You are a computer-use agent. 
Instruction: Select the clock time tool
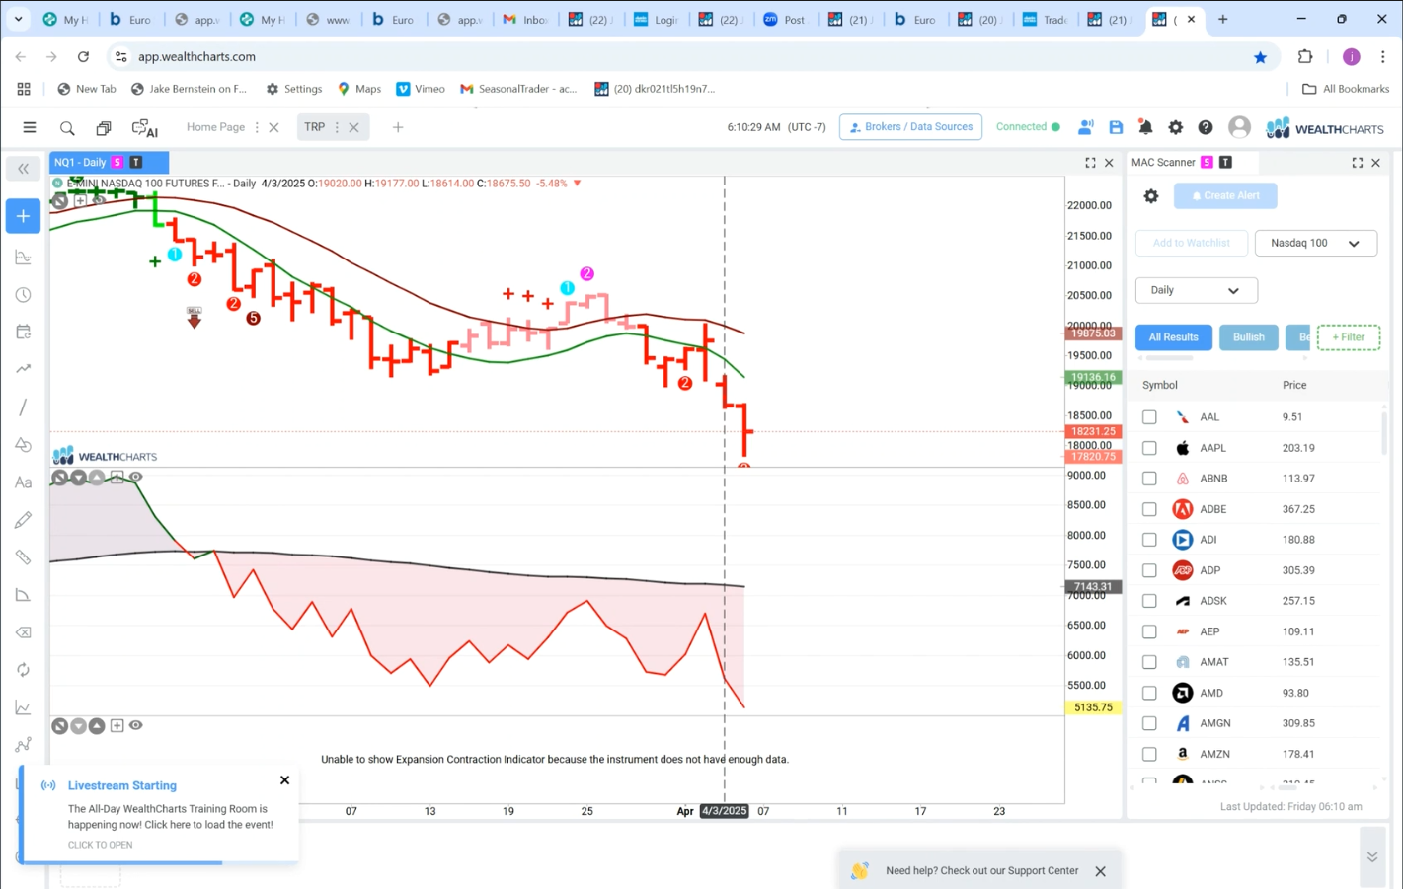[23, 295]
